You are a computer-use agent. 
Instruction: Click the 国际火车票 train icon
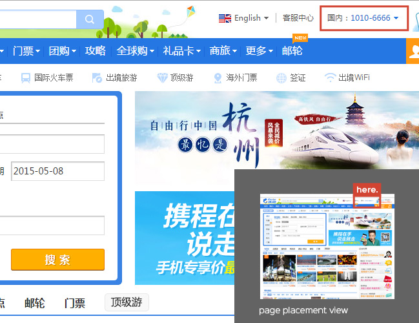tap(26, 78)
